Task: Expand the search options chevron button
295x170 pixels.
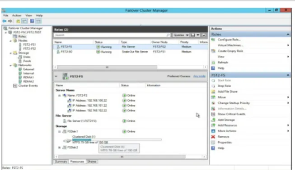Action: 204,35
